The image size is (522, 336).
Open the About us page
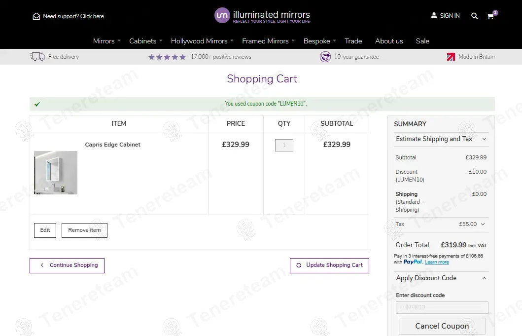tap(389, 41)
